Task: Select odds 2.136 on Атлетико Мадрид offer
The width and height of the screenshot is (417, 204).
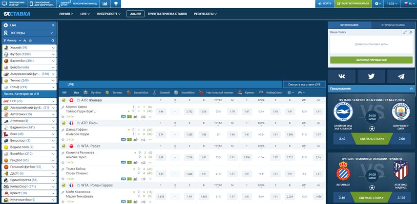Action: (400, 198)
